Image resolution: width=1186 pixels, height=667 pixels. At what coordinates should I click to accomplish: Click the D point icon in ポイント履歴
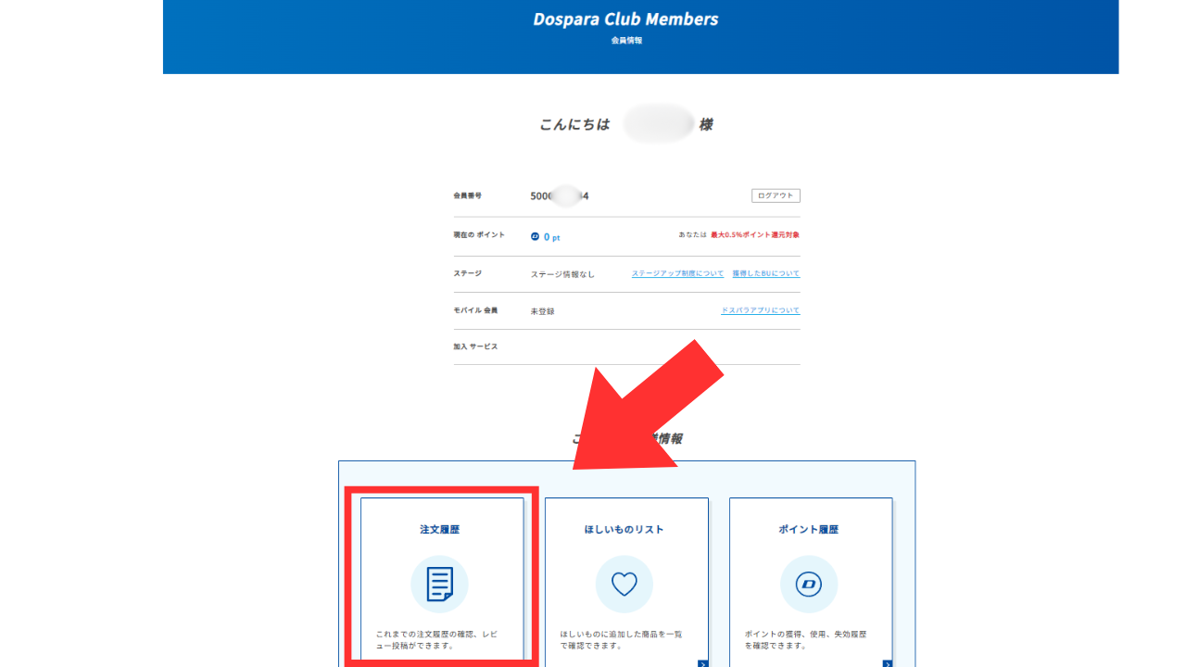[x=809, y=585]
